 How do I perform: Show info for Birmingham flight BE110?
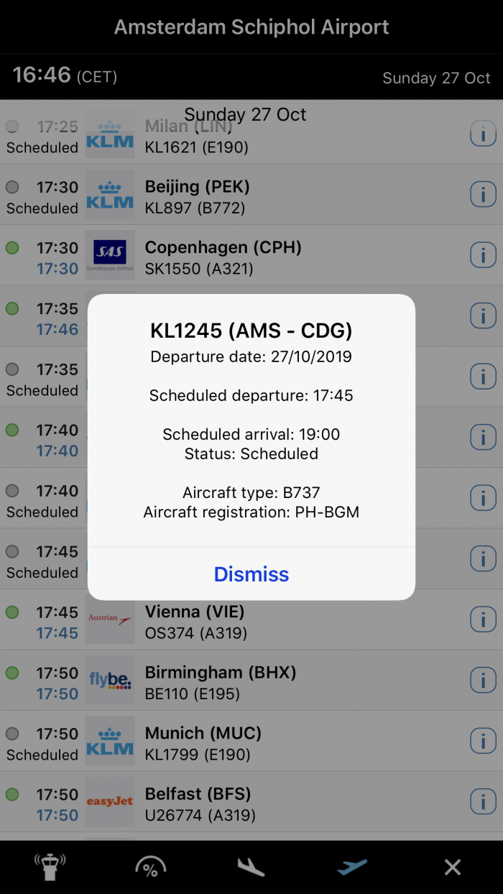[483, 680]
